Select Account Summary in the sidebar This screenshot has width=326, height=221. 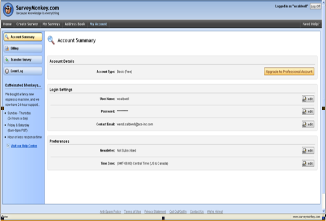click(23, 37)
